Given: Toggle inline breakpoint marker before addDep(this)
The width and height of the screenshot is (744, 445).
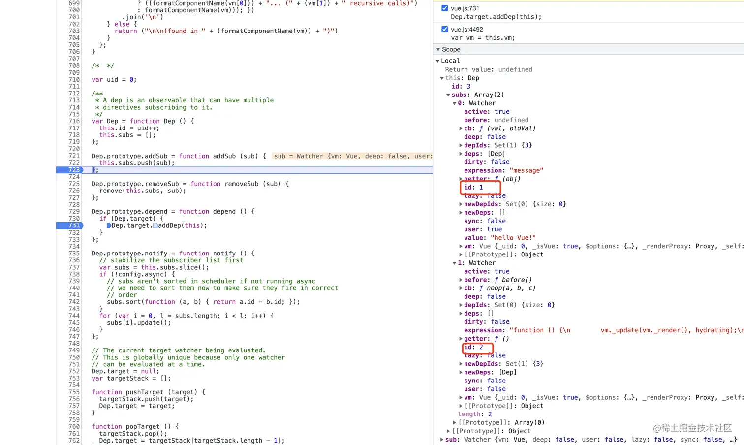Looking at the screenshot, I should (155, 226).
